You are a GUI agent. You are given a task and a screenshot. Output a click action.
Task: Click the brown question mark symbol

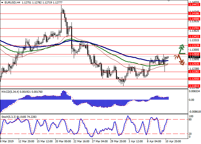click(x=175, y=57)
